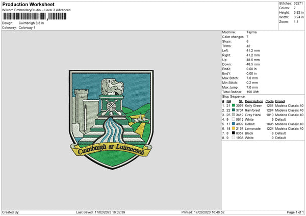Screen dimensions: 306x216
Task: Click the Machine value 'Tajima'
Action: tap(251, 32)
